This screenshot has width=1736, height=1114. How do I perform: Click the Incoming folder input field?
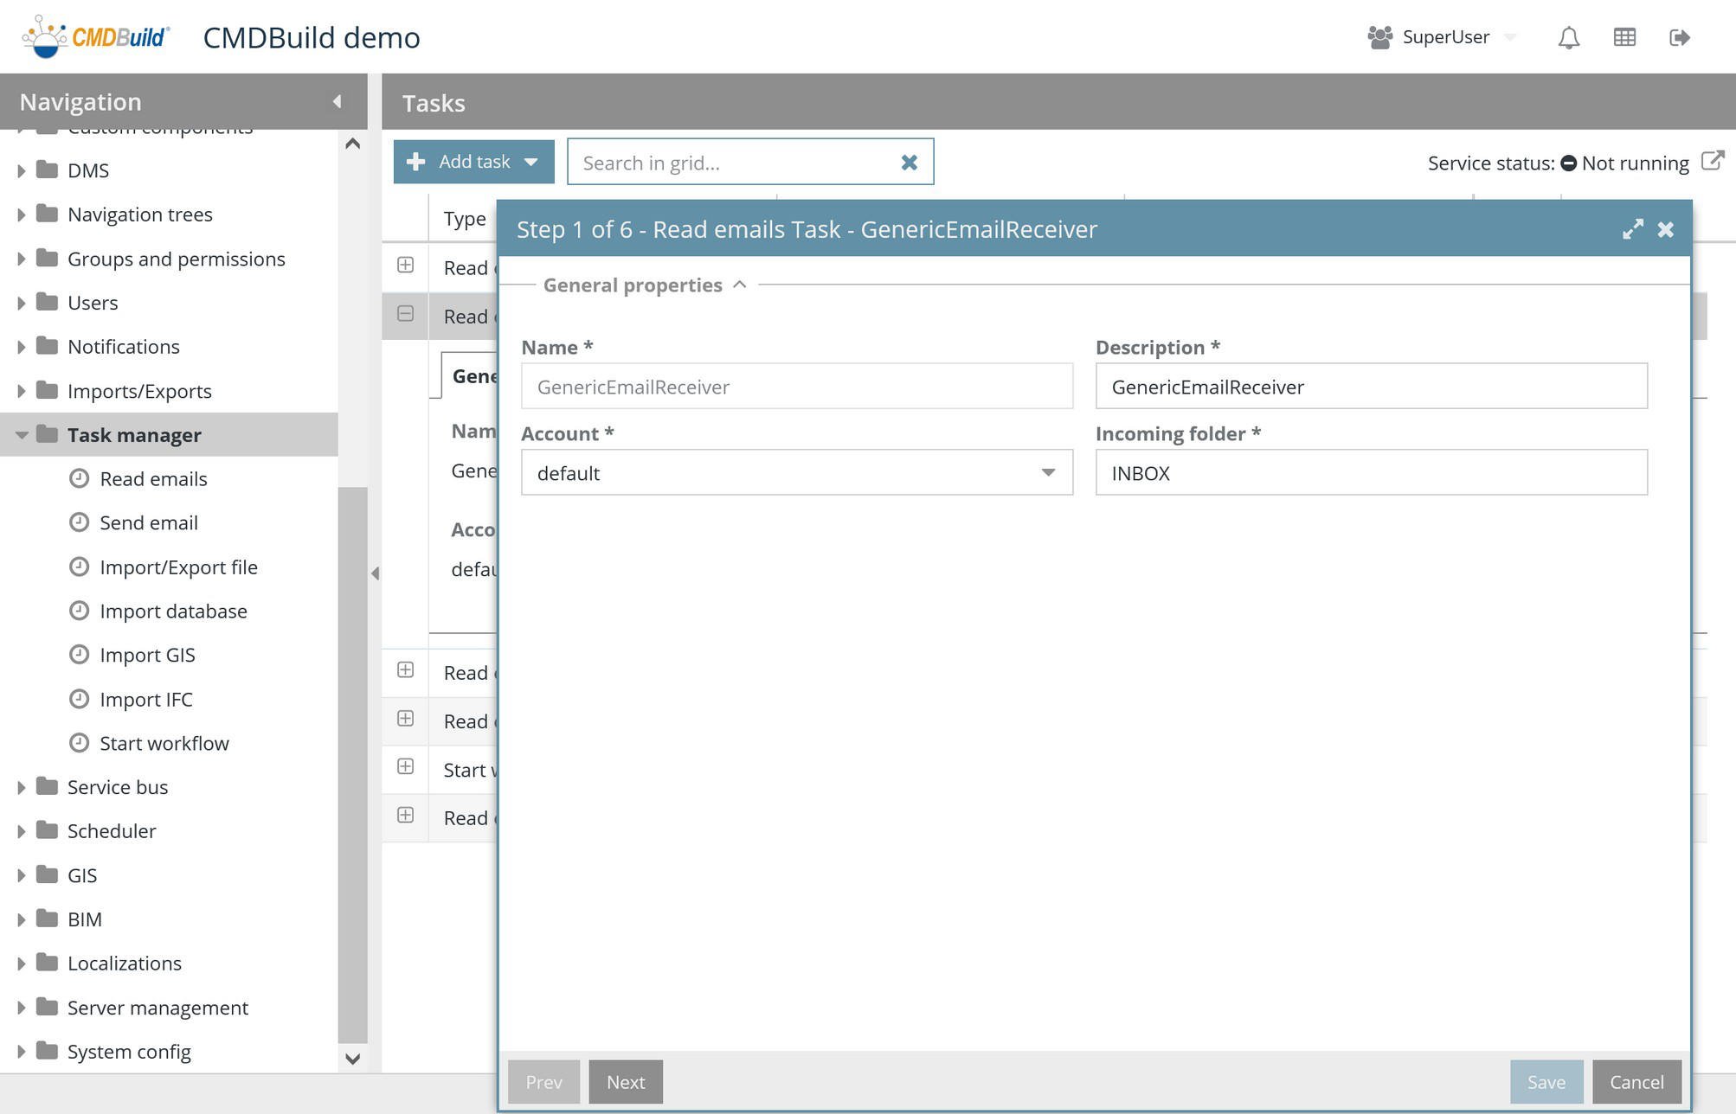point(1371,472)
